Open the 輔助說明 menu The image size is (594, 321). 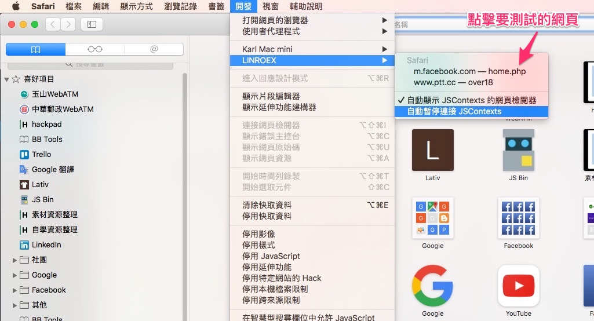click(x=306, y=6)
